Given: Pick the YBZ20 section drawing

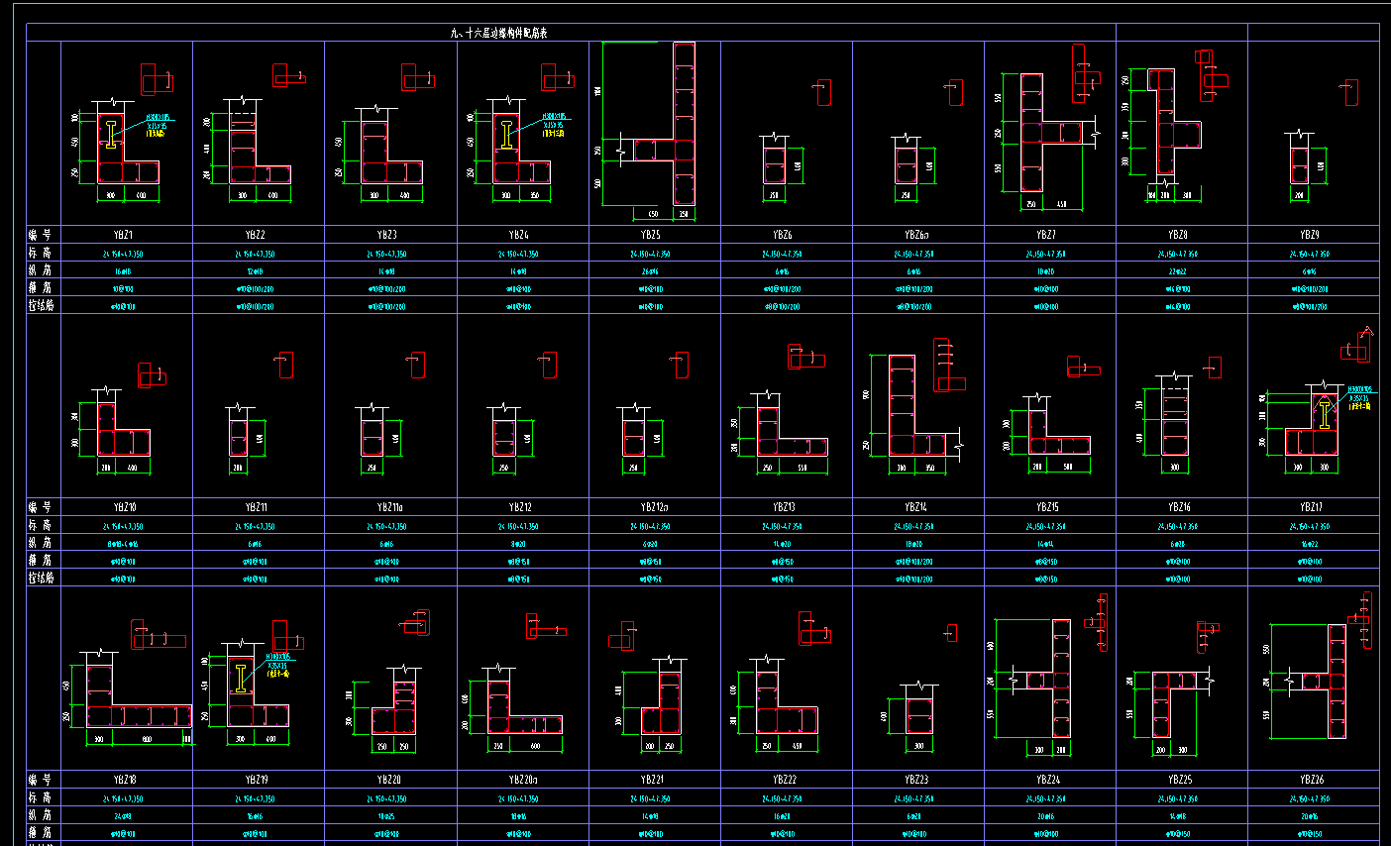Looking at the screenshot, I should coord(394,706).
